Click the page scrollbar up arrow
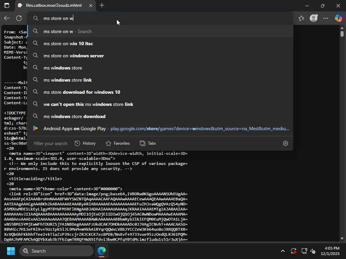Screen dimensions: 346x259 (342, 28)
